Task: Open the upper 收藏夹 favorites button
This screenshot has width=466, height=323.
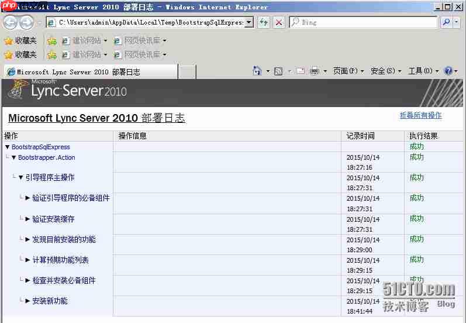Action: 20,41
